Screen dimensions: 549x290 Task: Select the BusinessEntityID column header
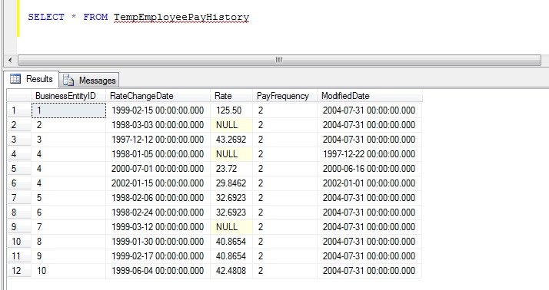tap(68, 96)
